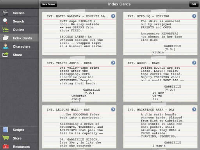The width and height of the screenshot is (200, 150).
Task: Click the Scripts notebook icon
Action: pos(5,130)
